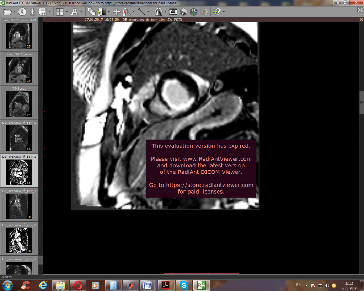Expand the rotate/flip dropdown arrow

(x=166, y=12)
